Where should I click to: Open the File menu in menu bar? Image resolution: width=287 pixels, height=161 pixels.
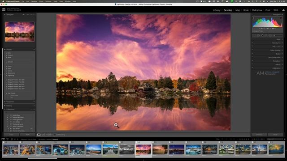tap(23, 1)
